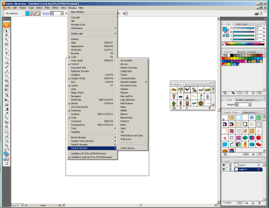Viewport: 269px width, 208px height.
Task: Select the Pen tool
Action: click(7, 49)
